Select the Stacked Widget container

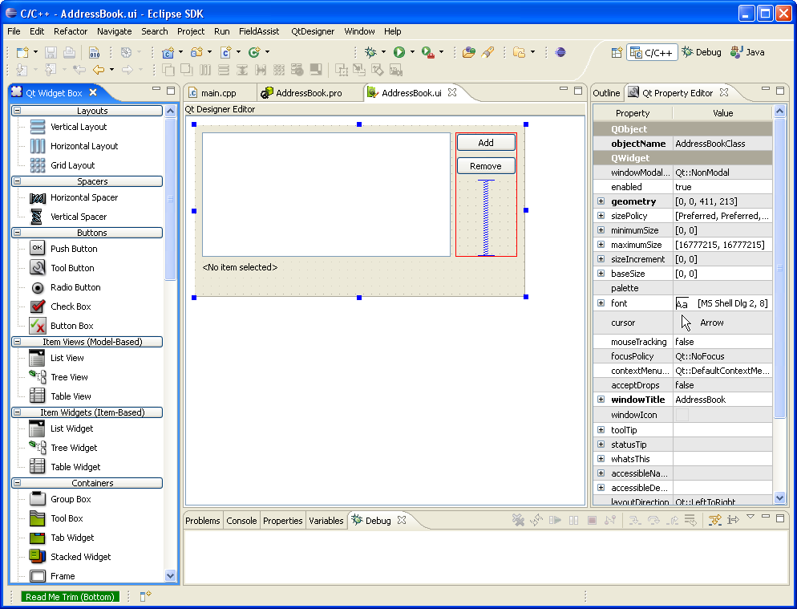pos(80,557)
